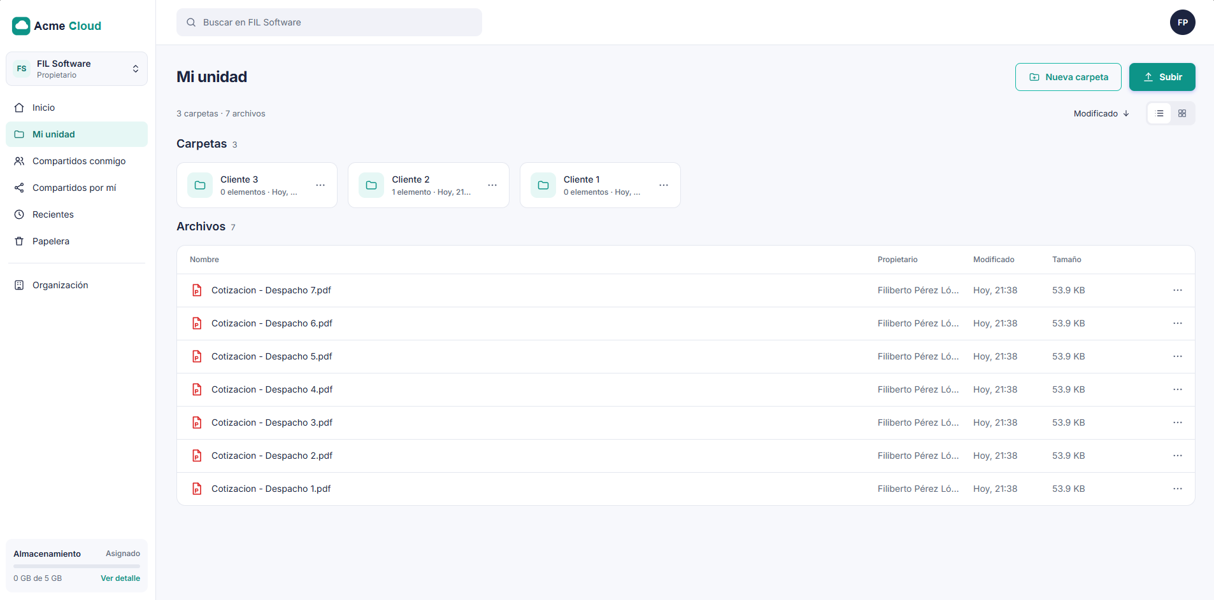Viewport: 1214px width, 600px height.
Task: Open the three-dot menu for Cliente 2 folder
Action: (492, 185)
